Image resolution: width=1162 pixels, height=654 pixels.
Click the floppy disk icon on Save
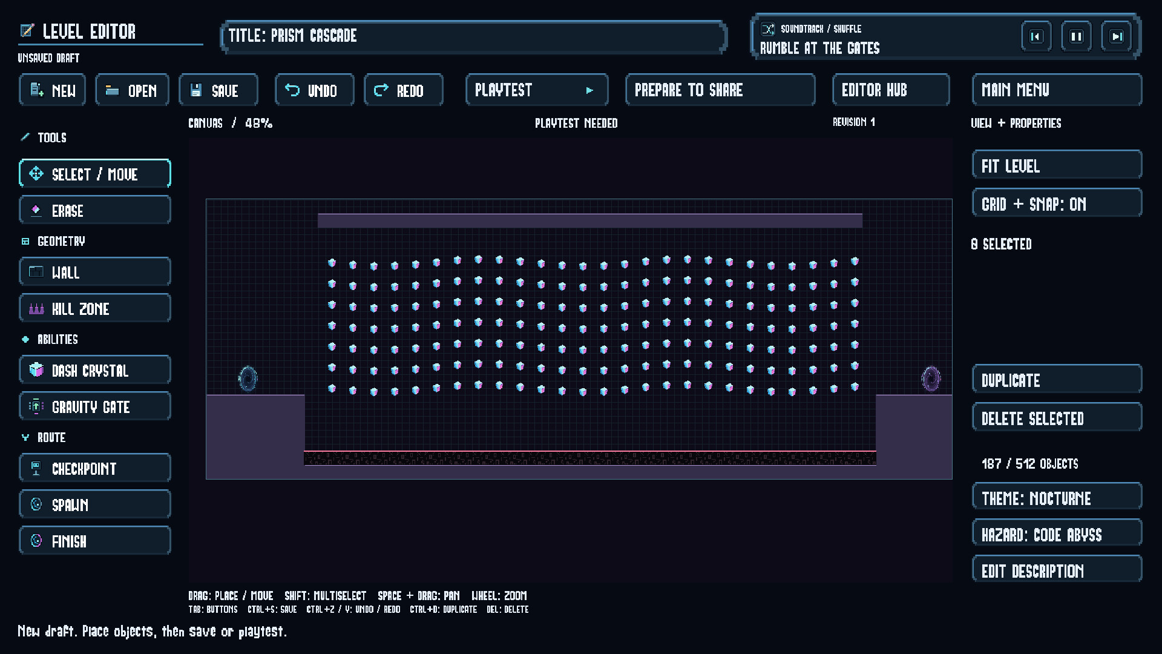(x=196, y=90)
